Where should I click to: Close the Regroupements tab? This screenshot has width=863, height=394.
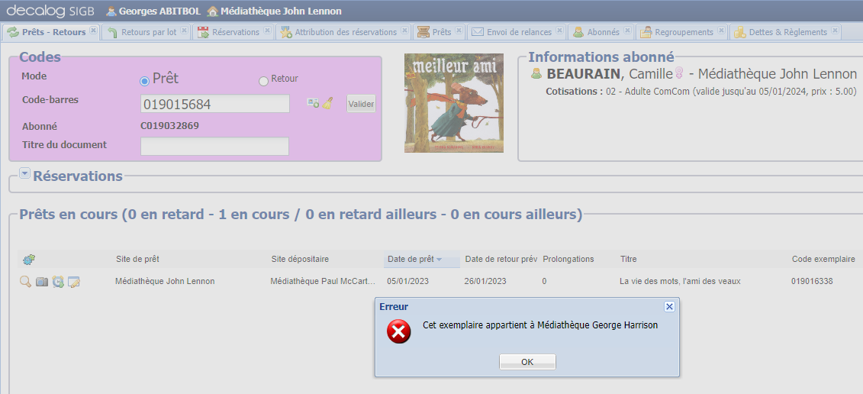(x=721, y=31)
